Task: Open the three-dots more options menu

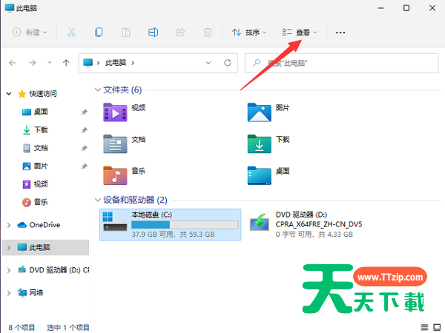Action: click(x=340, y=33)
